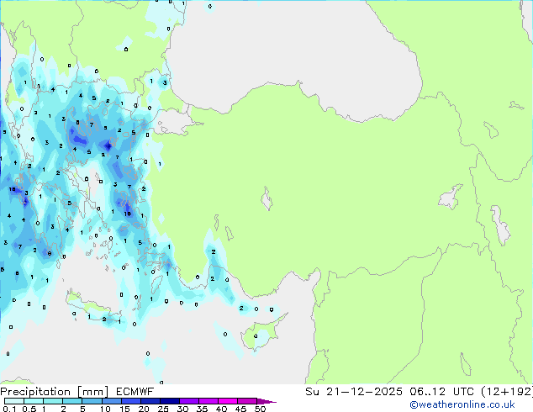The image size is (533, 412).
Task: Click Lake Van in eastern Turkey
Action: pos(452,198)
